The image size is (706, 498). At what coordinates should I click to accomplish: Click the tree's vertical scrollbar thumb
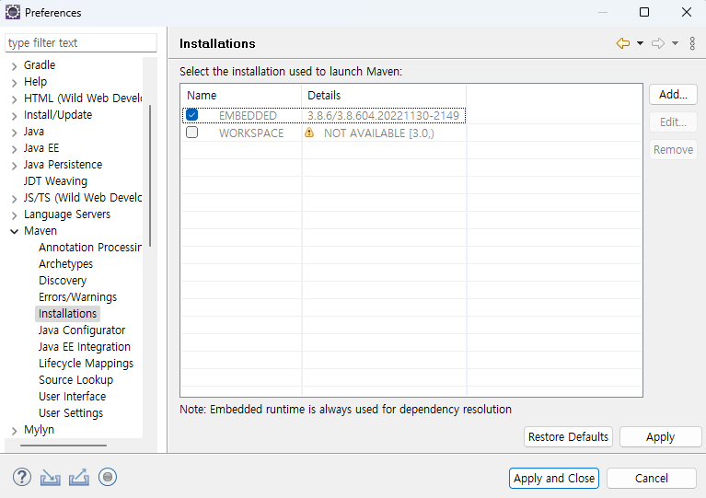click(150, 176)
